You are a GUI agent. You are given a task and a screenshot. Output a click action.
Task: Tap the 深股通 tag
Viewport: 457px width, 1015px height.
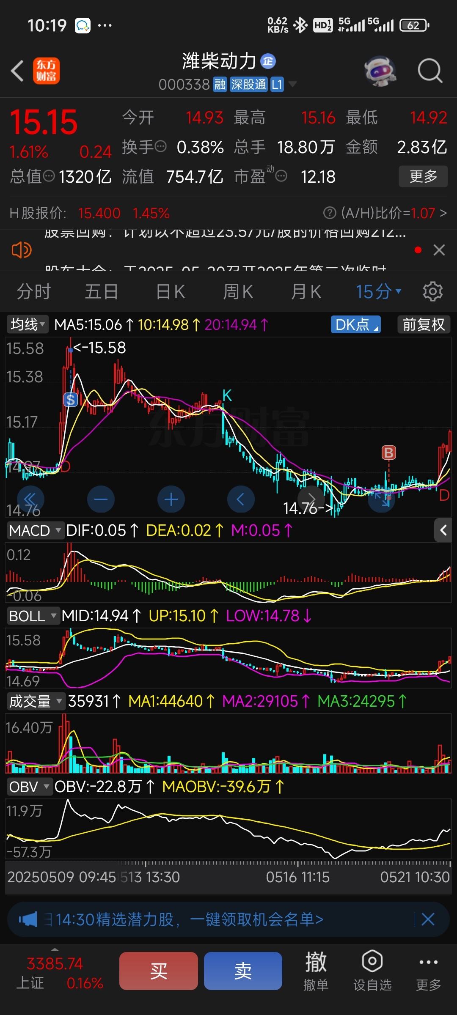pos(249,85)
